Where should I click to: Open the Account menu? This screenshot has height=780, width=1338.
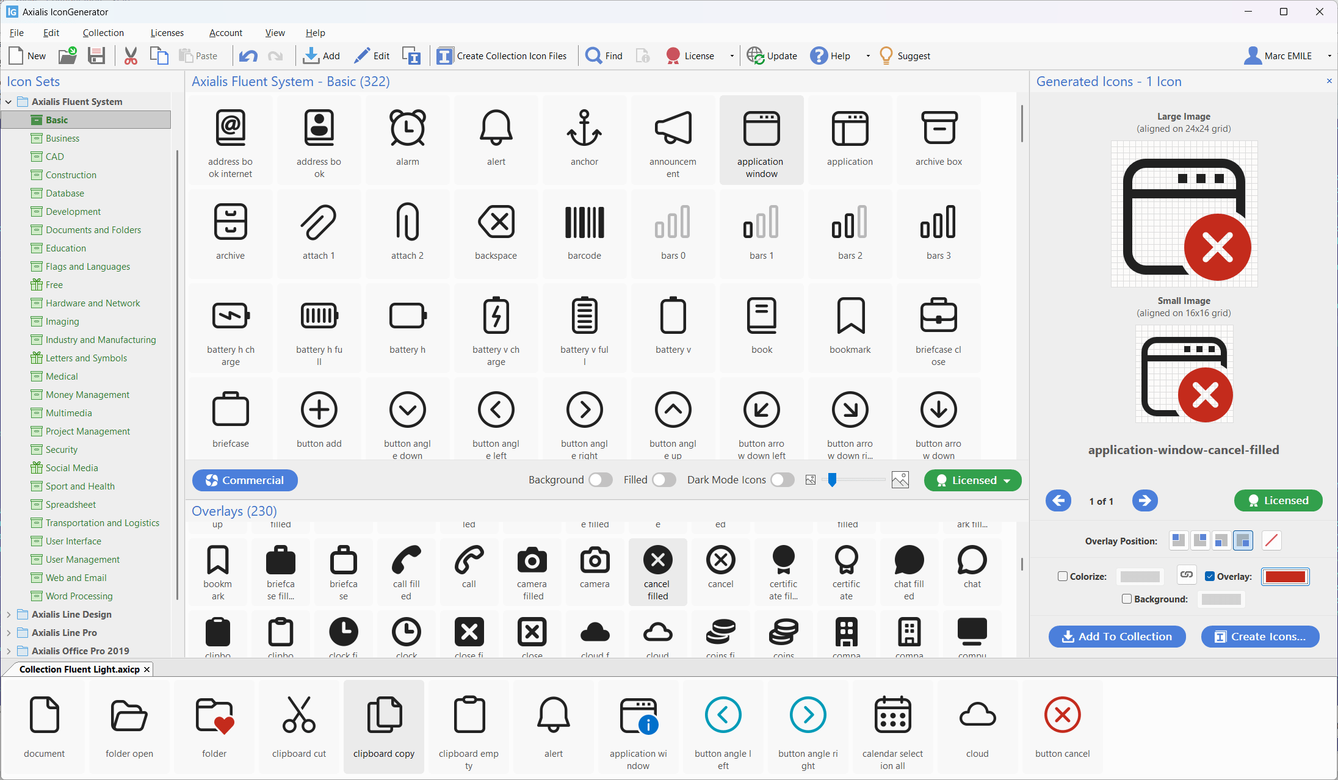coord(226,33)
